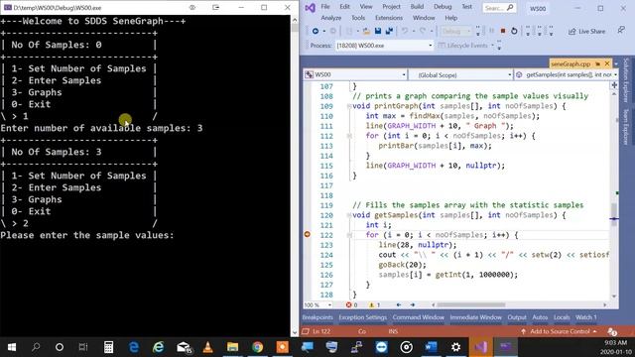Close the seneGraph.cpp tab
Viewport: 635px width, 357px height.
click(x=607, y=63)
